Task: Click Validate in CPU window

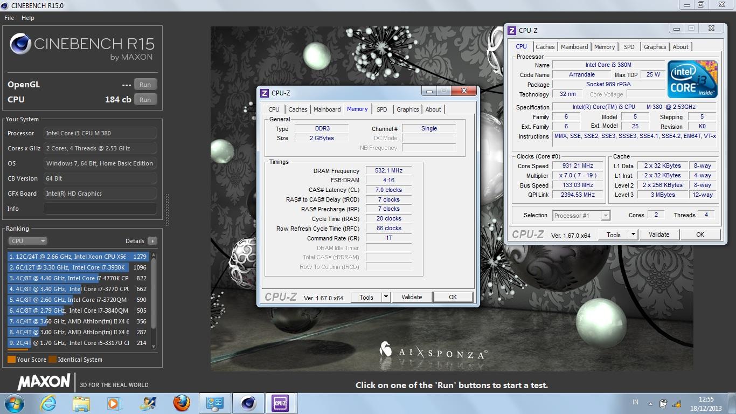Action: tap(659, 234)
